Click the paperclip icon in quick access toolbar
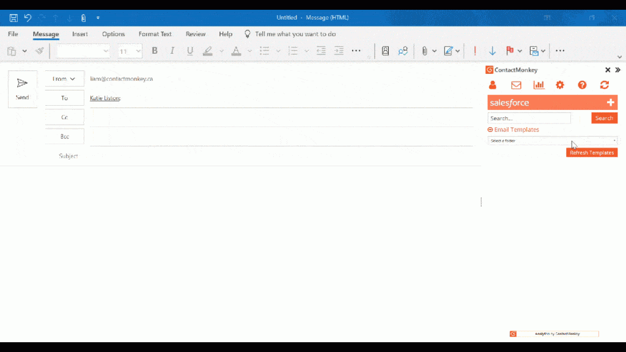626x352 pixels. (83, 18)
